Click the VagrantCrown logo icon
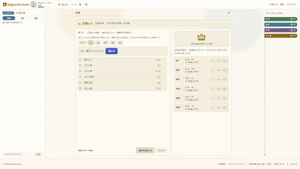Viewport: 300px width, 169px height. [5, 4]
